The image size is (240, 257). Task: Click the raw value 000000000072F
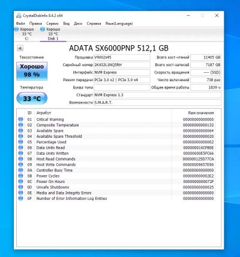click(x=199, y=182)
